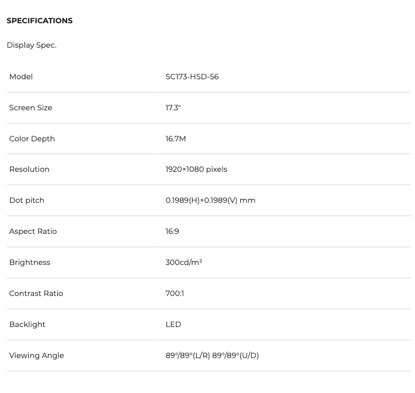Viewport: 415px width, 393px height.
Task: Click the Screen Size label
Action: coord(31,108)
